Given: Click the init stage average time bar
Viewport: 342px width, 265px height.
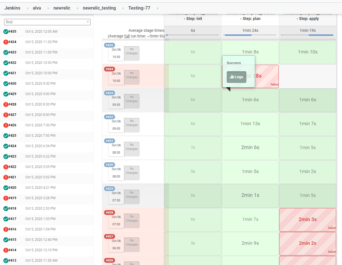Looking at the screenshot, I should [x=192, y=35].
